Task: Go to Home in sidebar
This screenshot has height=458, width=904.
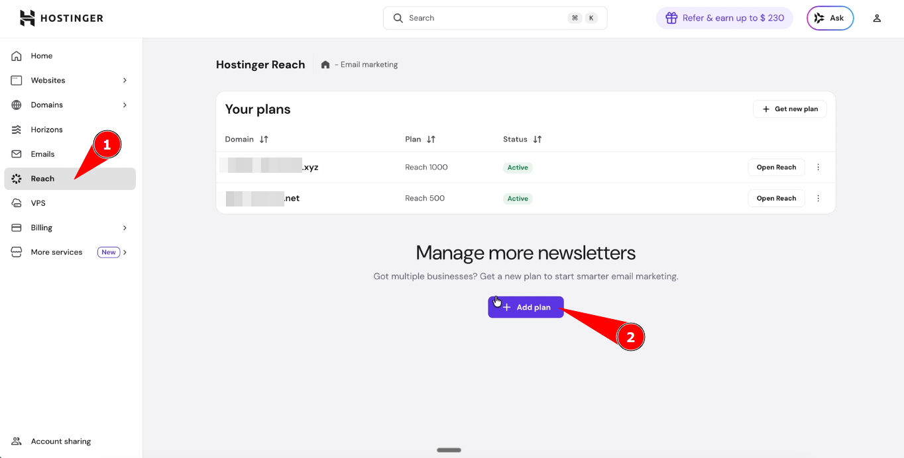Action: [x=41, y=56]
